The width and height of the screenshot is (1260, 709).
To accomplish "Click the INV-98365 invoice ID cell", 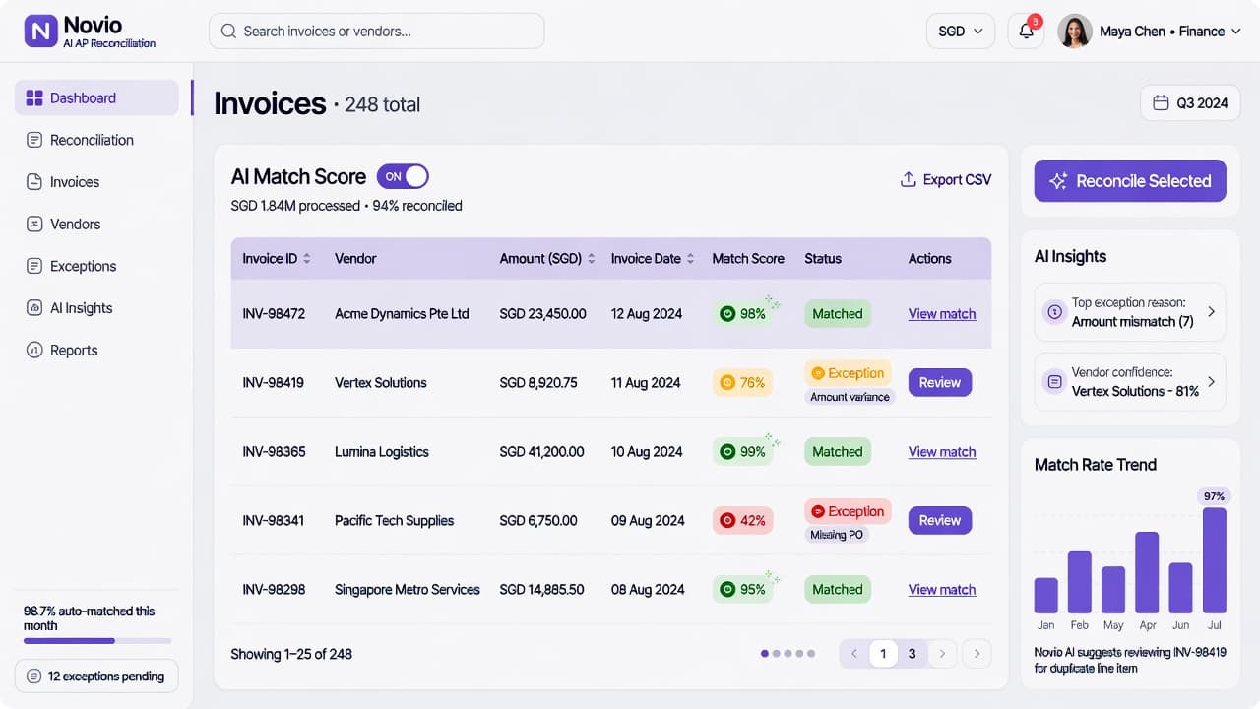I will tap(275, 452).
